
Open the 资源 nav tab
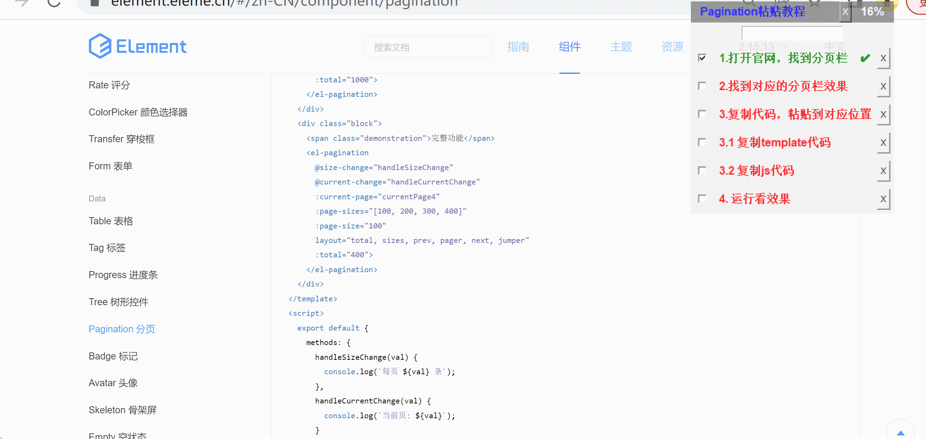click(672, 47)
